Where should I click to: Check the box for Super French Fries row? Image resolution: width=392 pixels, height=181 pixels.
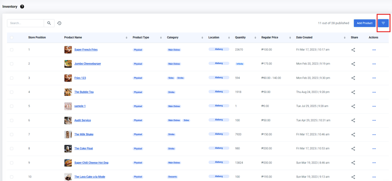point(12,50)
